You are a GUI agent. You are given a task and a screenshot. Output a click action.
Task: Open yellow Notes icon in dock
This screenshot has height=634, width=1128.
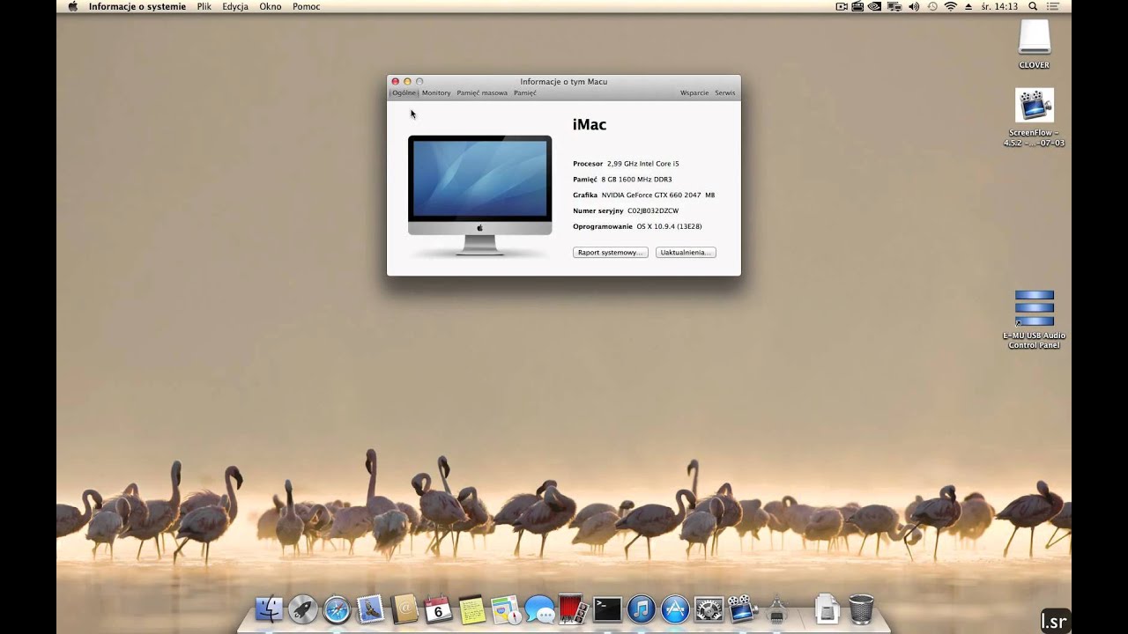(x=471, y=608)
